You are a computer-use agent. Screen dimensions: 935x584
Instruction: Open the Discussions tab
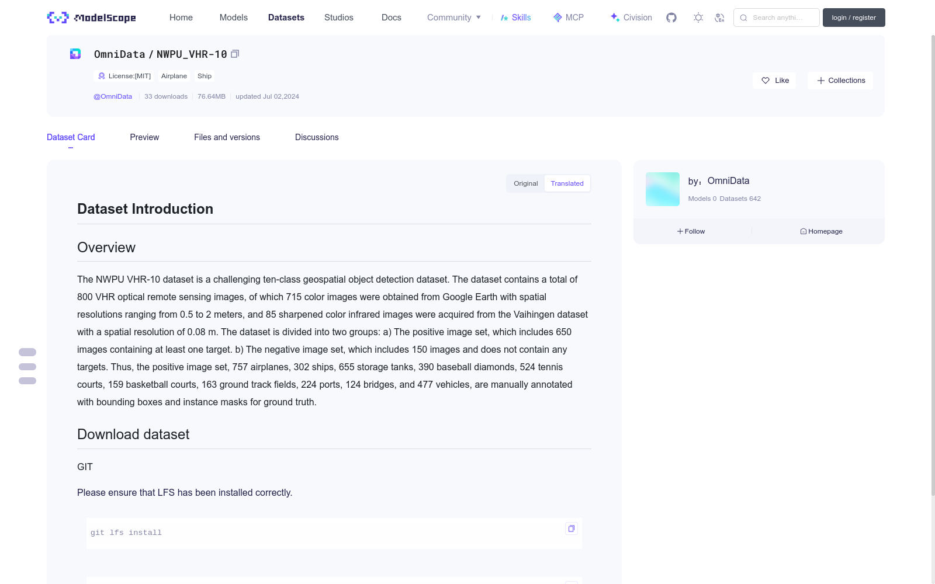coord(317,137)
